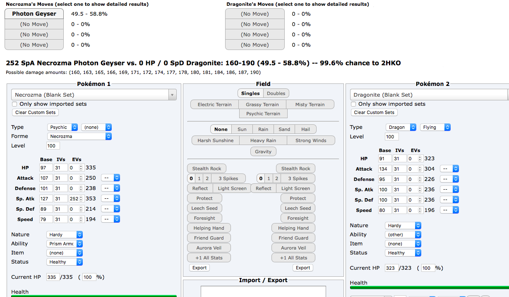Toggle Stealth Rock on Necrozma's side

tap(206, 169)
